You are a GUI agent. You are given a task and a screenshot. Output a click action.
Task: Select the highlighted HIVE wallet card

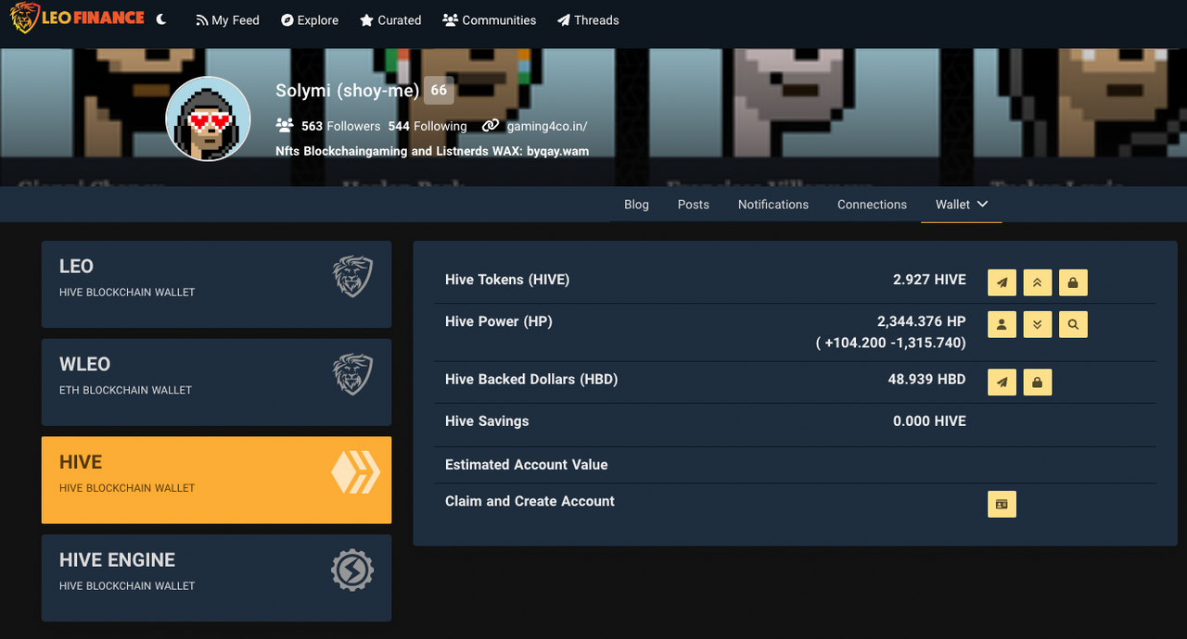pos(216,480)
